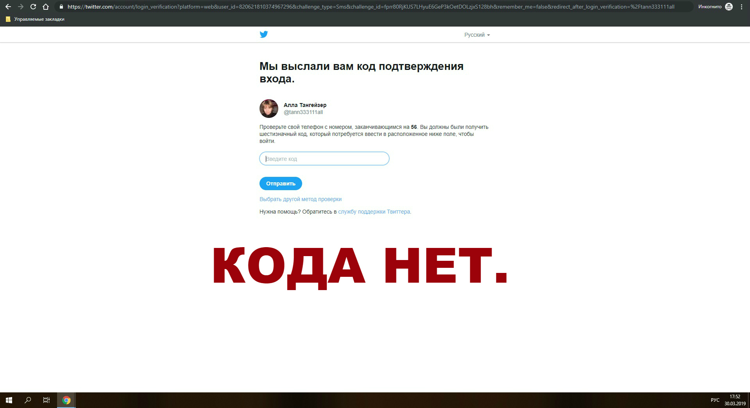Click the Отправить button
Image resolution: width=750 pixels, height=408 pixels.
(x=281, y=184)
